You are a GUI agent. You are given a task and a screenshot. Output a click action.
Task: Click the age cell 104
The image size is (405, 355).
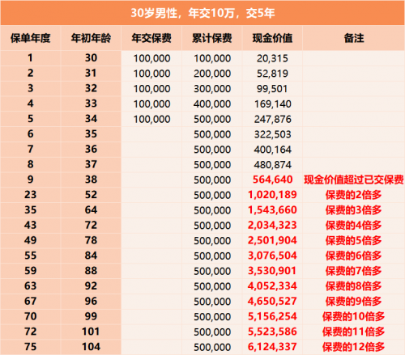pos(91,347)
